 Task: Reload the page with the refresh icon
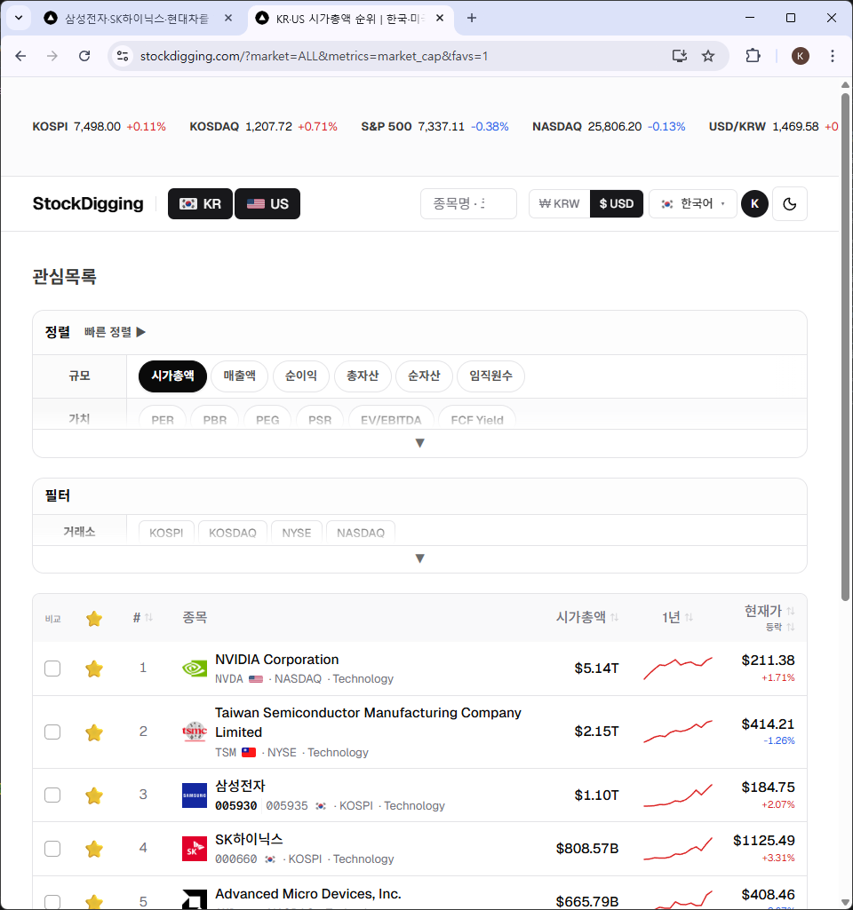point(84,56)
